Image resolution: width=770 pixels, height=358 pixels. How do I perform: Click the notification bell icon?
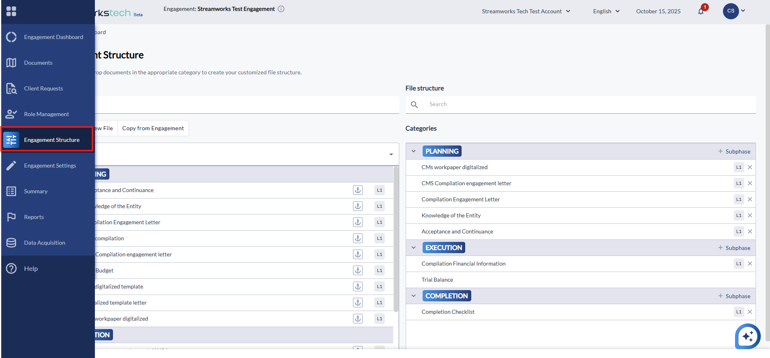pos(701,11)
